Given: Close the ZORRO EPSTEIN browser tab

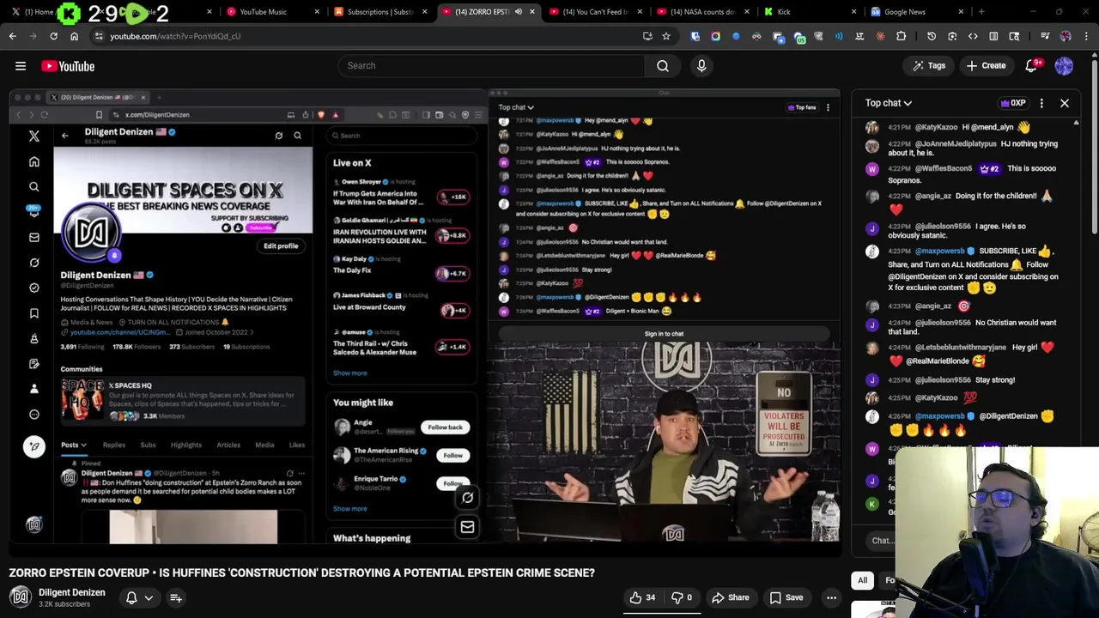Looking at the screenshot, I should click(532, 12).
